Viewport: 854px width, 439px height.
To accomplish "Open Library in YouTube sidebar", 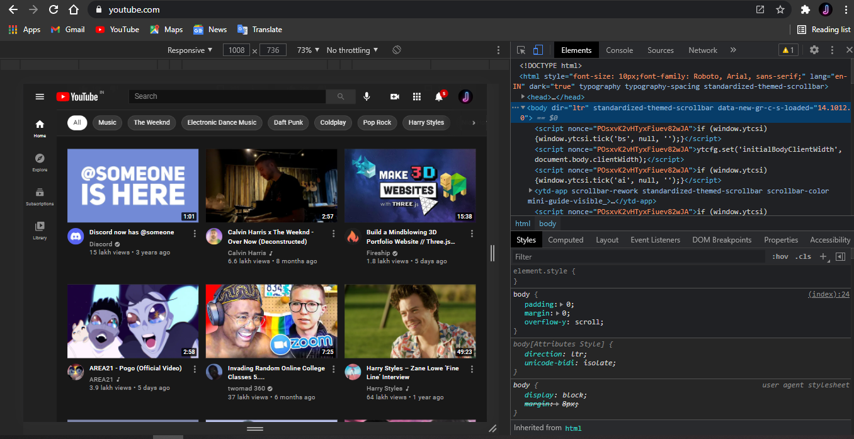I will 40,230.
